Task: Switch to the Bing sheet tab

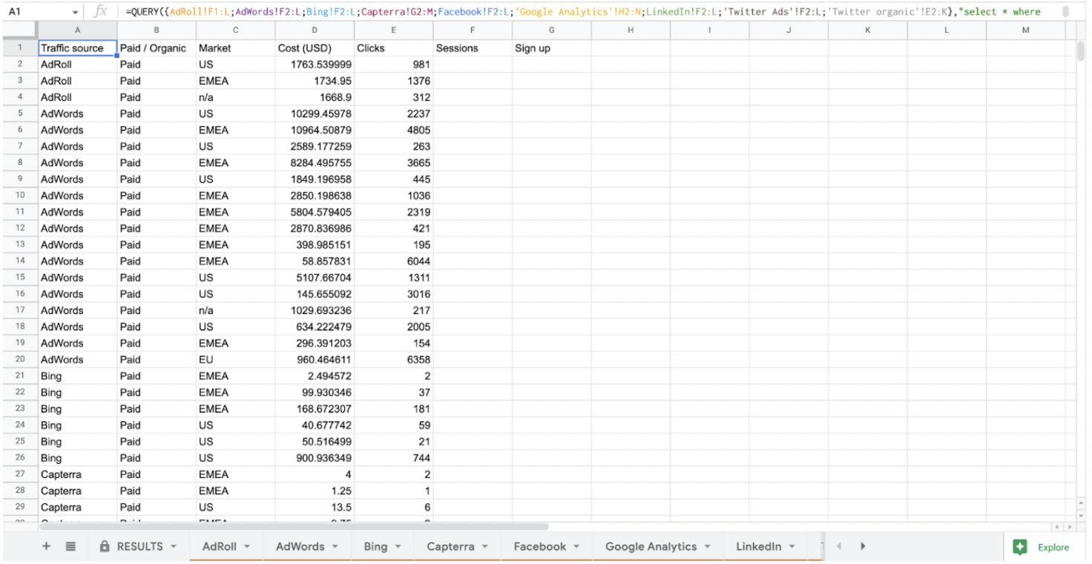Action: click(x=377, y=546)
